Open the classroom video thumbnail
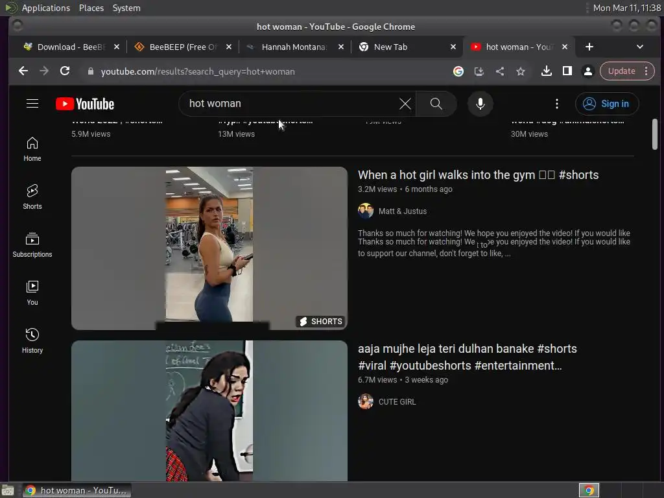The width and height of the screenshot is (664, 498). pos(209,410)
